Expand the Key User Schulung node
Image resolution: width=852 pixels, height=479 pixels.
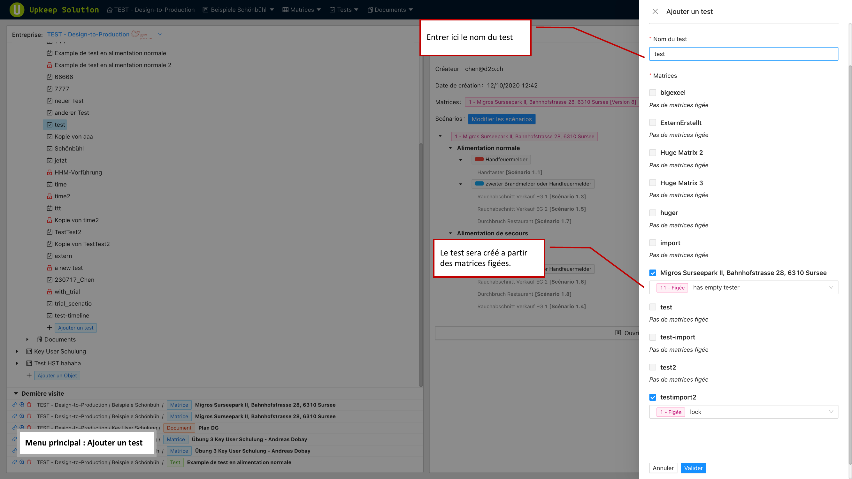click(x=17, y=351)
